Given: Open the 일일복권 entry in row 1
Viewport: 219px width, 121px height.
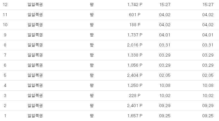Looking at the screenshot, I should (35, 116).
